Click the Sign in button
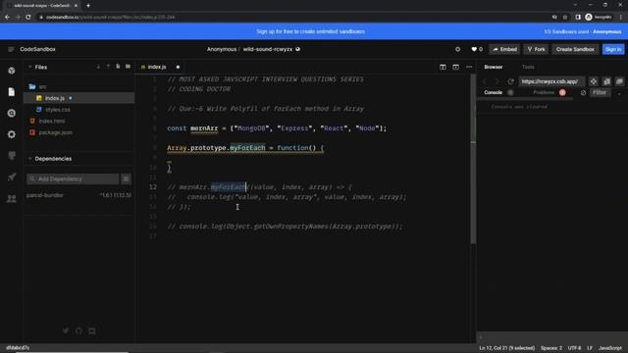The width and height of the screenshot is (628, 353). (613, 49)
